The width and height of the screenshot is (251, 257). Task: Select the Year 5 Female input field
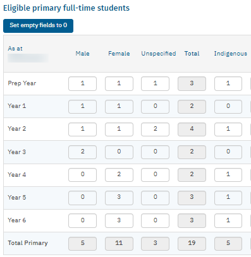click(x=119, y=198)
